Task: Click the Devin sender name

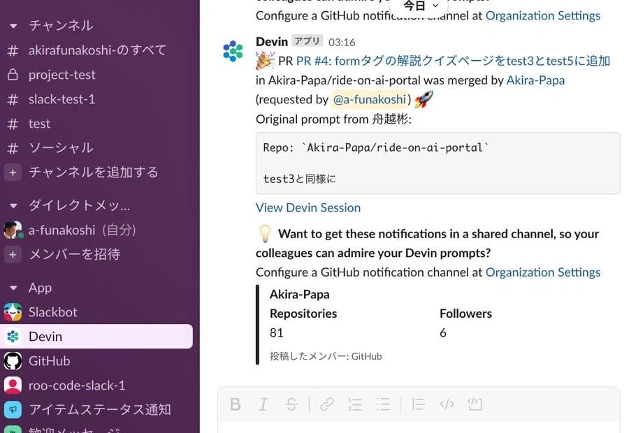Action: [272, 41]
